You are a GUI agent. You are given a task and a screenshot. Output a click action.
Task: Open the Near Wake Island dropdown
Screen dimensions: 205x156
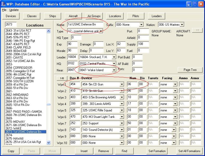pos(114,70)
